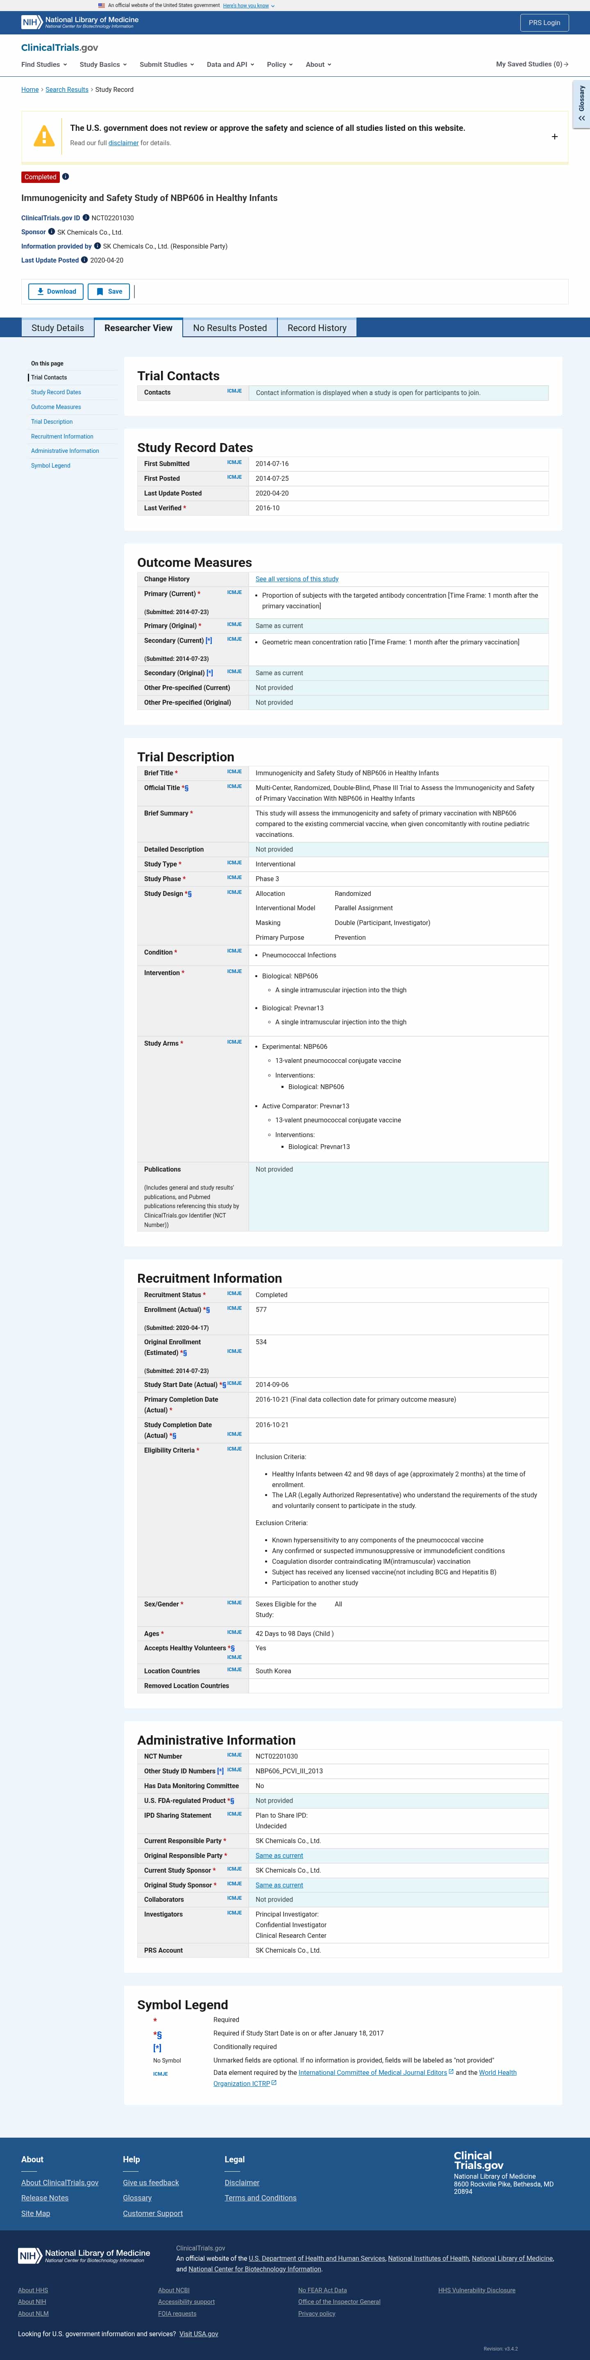This screenshot has width=590, height=2360.
Task: Click the Sponsor info icon
Action: click(x=51, y=232)
